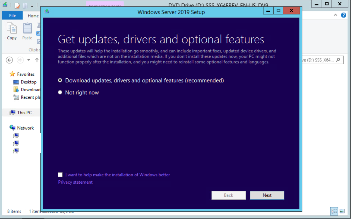
Task: Select Network in the navigation pane
Action: 25,128
